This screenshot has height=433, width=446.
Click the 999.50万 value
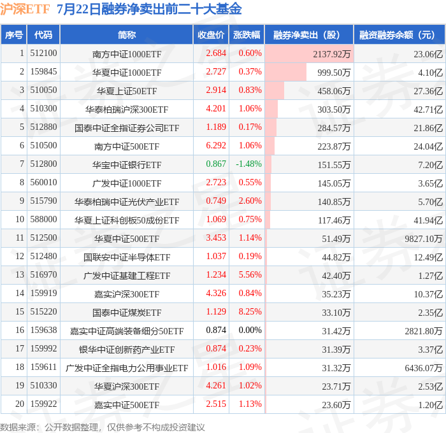click(334, 73)
